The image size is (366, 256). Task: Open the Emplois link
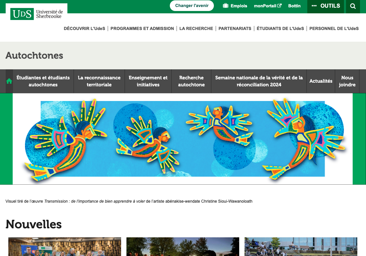coord(235,6)
